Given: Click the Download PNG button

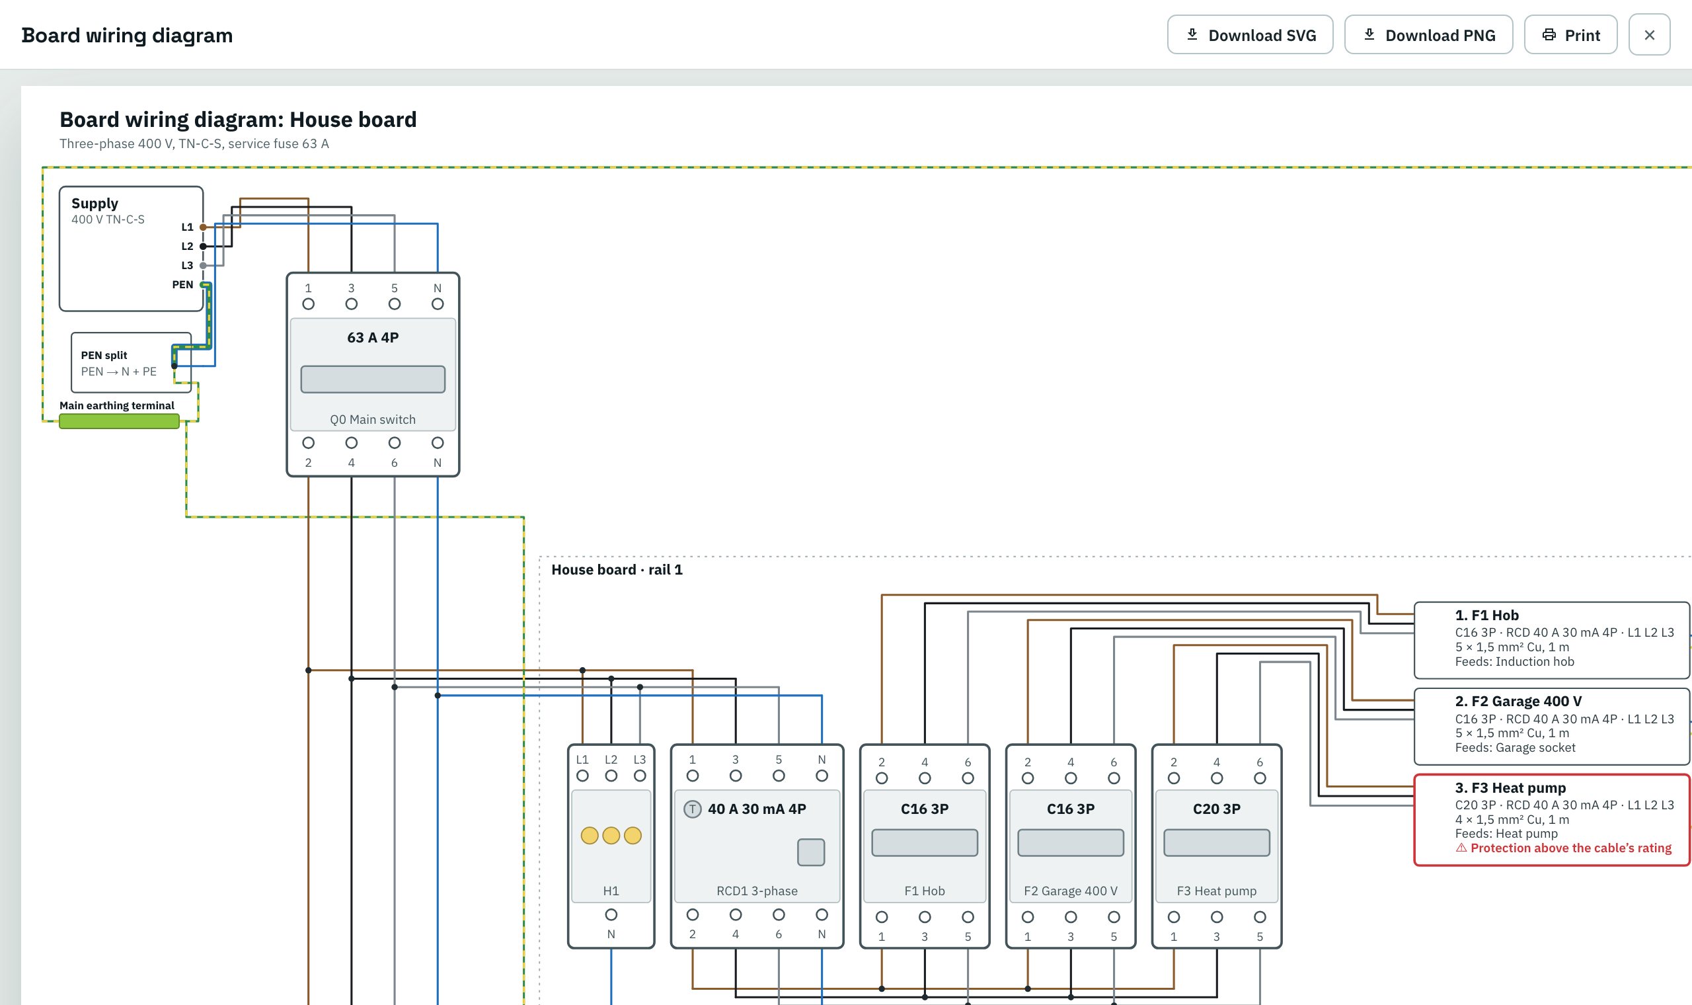Looking at the screenshot, I should coord(1428,34).
